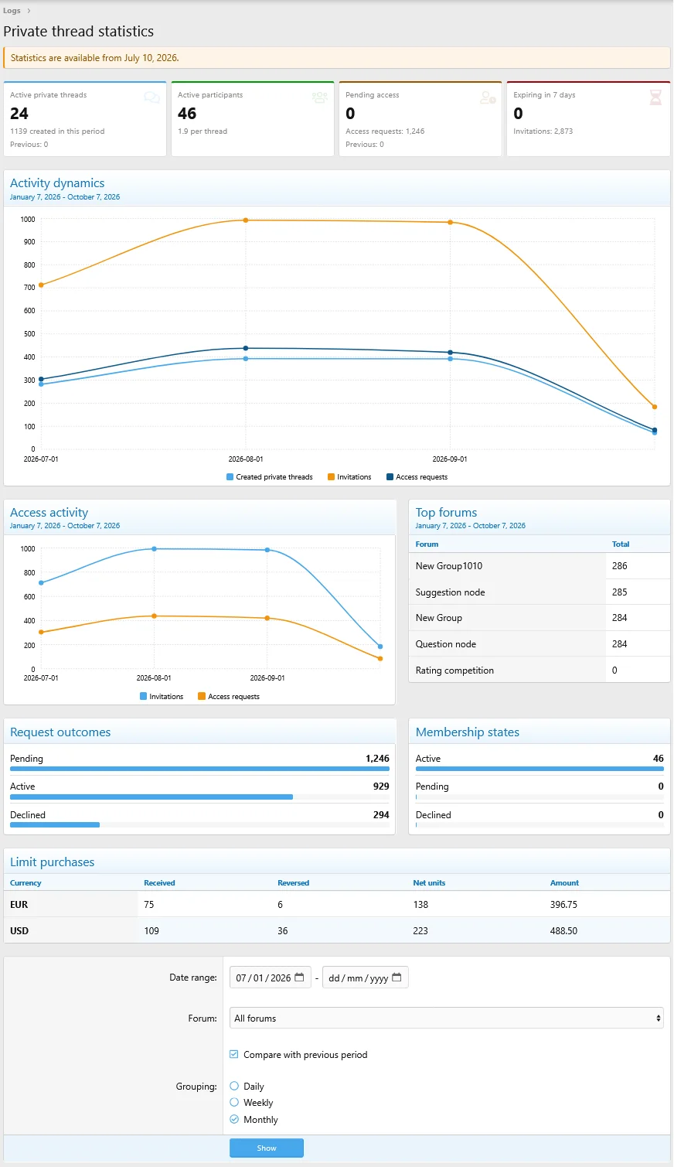Click the Active requests progress bar
Viewport: 674px width, 1167px height.
click(199, 797)
